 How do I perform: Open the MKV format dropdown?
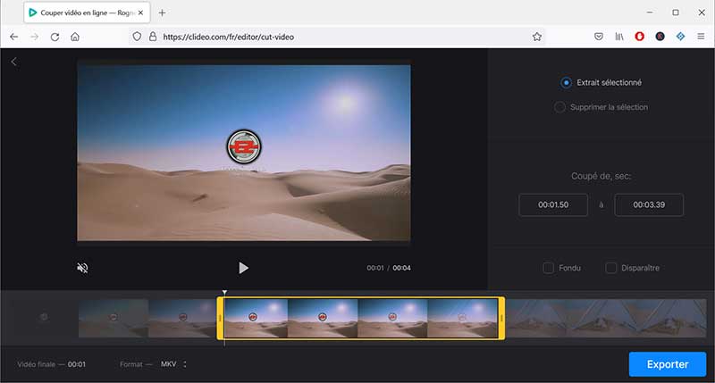coord(173,364)
